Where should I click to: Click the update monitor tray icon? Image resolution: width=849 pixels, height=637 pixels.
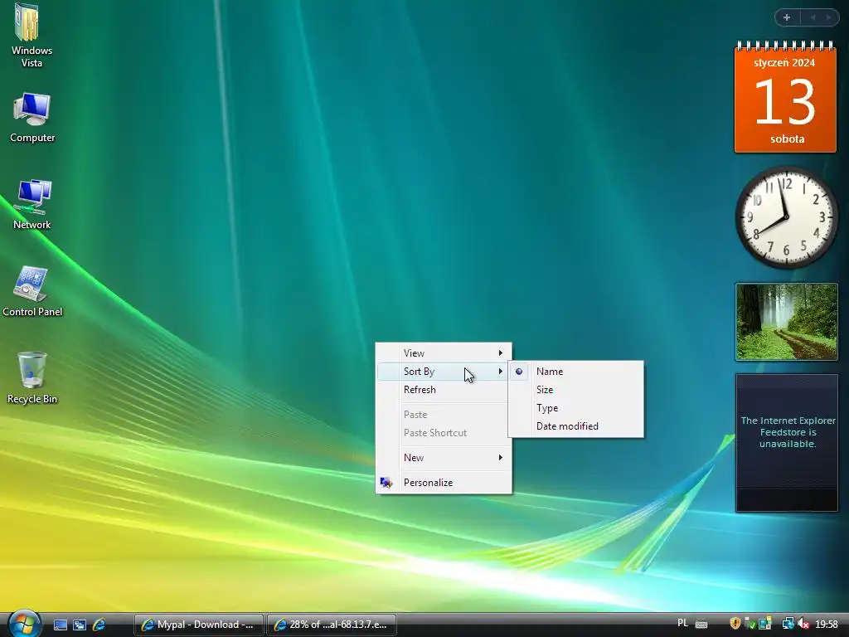click(x=765, y=624)
